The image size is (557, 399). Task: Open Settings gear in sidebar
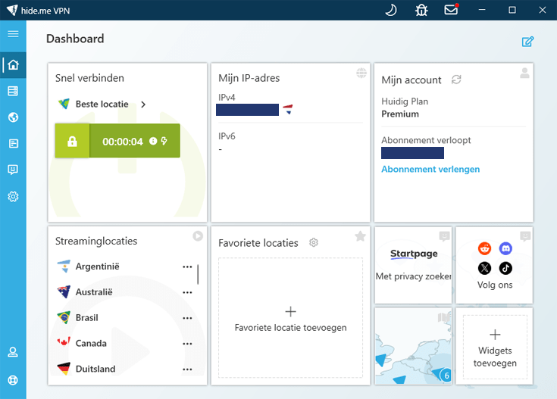click(x=13, y=196)
